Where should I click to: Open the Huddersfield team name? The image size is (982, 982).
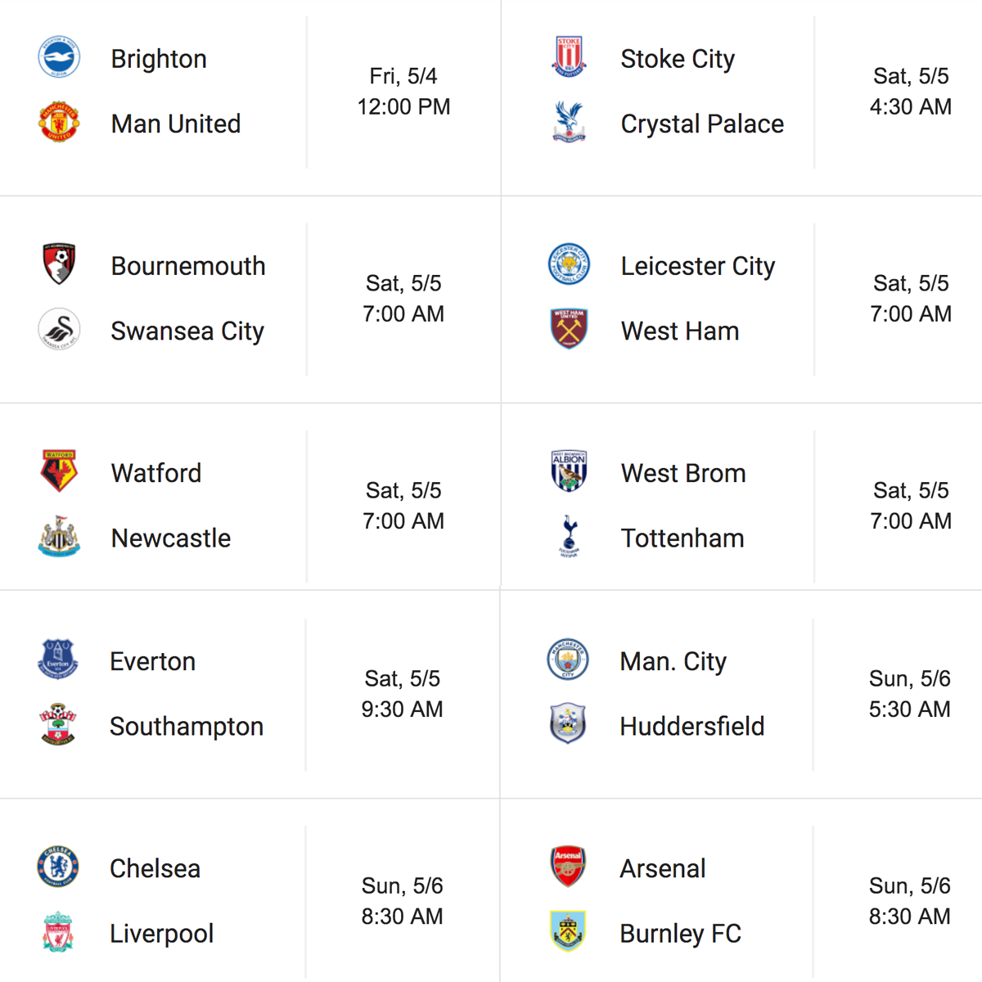692,727
